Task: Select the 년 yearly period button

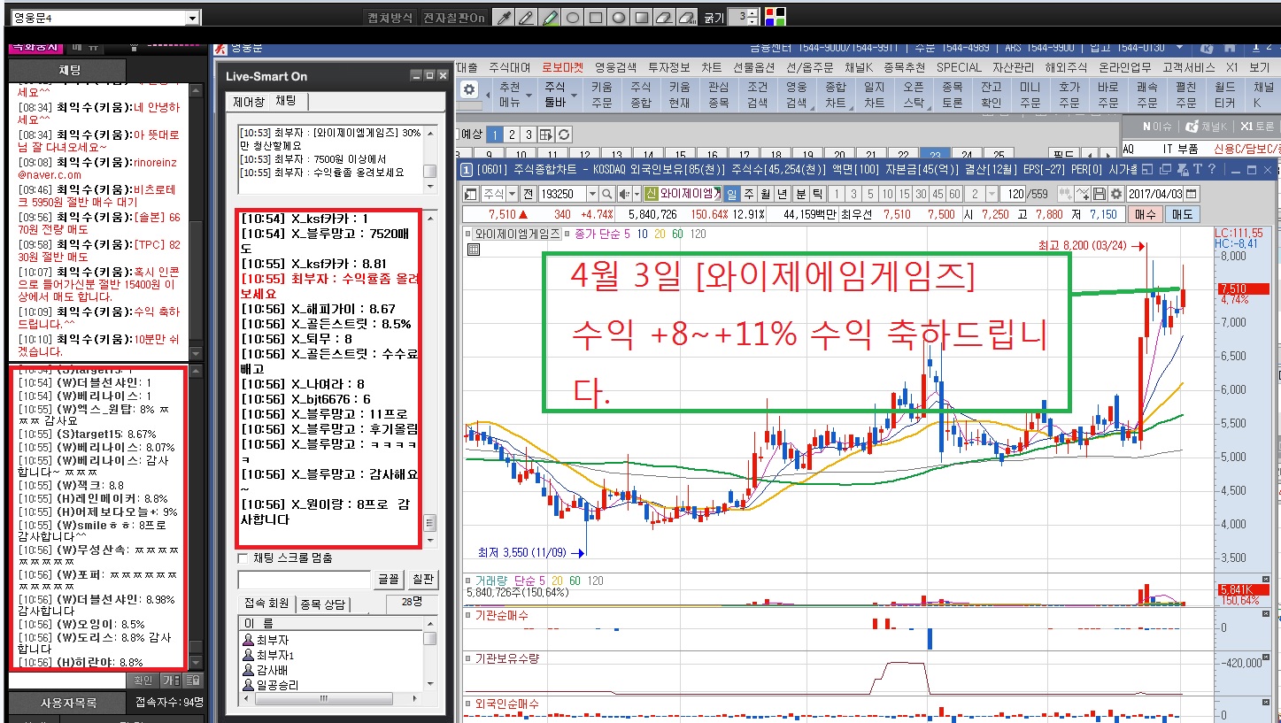Action: coord(783,194)
